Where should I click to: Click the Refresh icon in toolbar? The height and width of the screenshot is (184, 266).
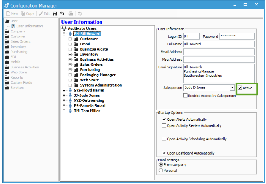tap(80, 13)
